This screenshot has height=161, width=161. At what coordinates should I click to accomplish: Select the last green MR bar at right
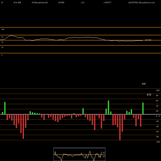click(143, 109)
